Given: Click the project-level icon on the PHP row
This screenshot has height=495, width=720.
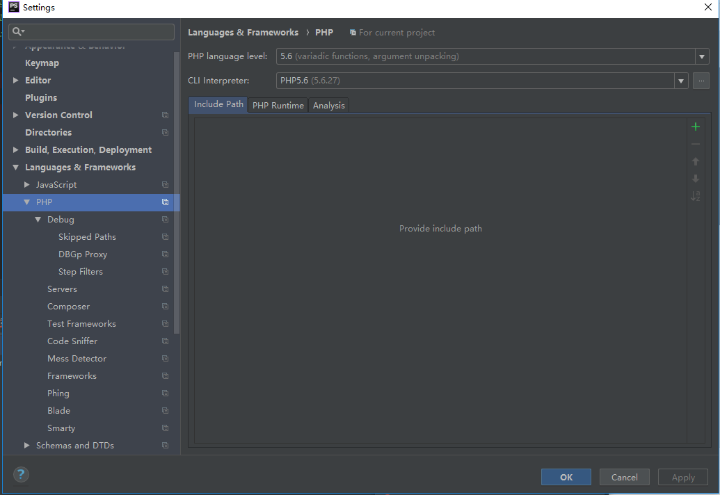Looking at the screenshot, I should [166, 202].
